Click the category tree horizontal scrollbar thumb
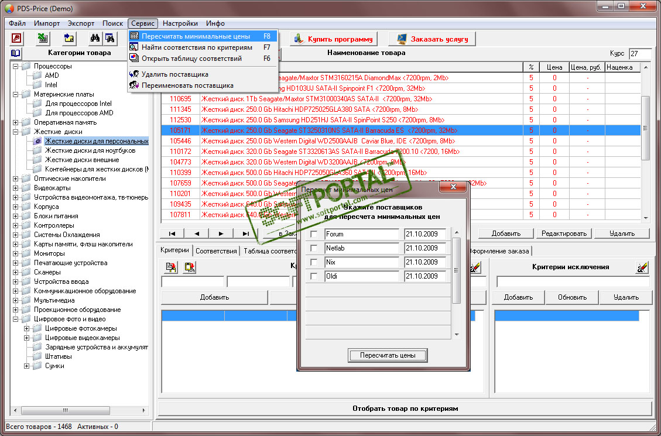661x436 pixels. (66, 410)
